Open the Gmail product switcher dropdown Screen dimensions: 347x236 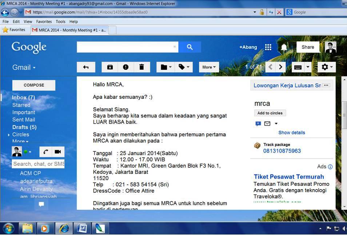24,67
